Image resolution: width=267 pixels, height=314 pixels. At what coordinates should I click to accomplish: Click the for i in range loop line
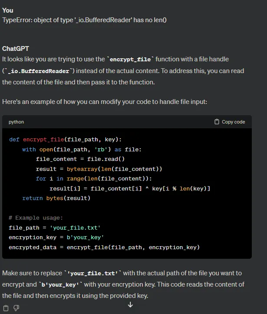point(94,179)
